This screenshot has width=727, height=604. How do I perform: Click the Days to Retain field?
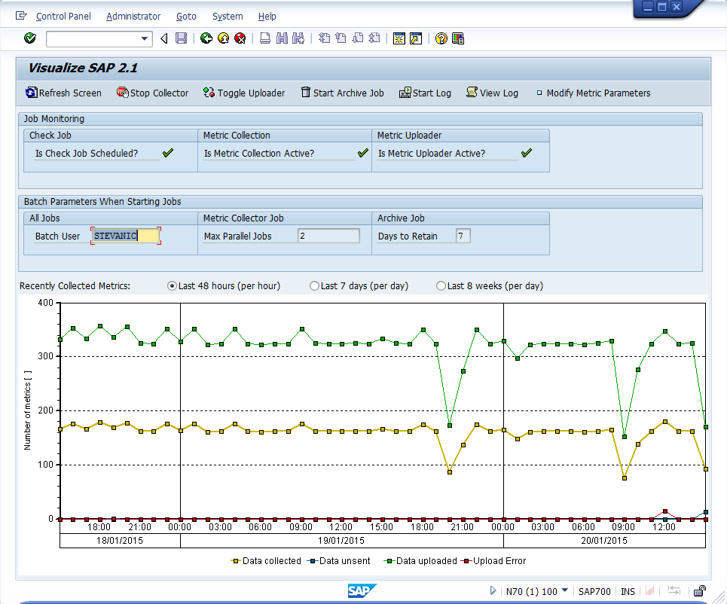463,236
